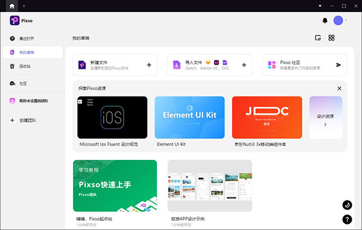
Task: Click the 京东NutUI 3x移动端组件库 label
Action: [x=260, y=144]
